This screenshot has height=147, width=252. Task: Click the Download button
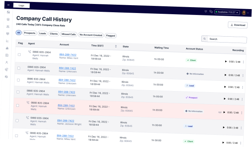point(238,25)
